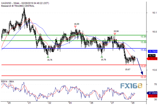
Task: Click the second green 15.76 trough triangle
Action: pyautogui.click(x=102, y=56)
